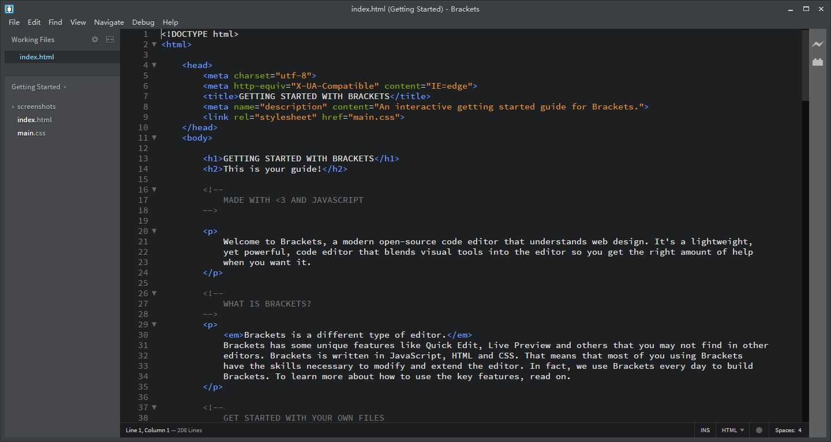This screenshot has width=831, height=442.
Task: Open the Navigate menu
Action: pyautogui.click(x=109, y=22)
